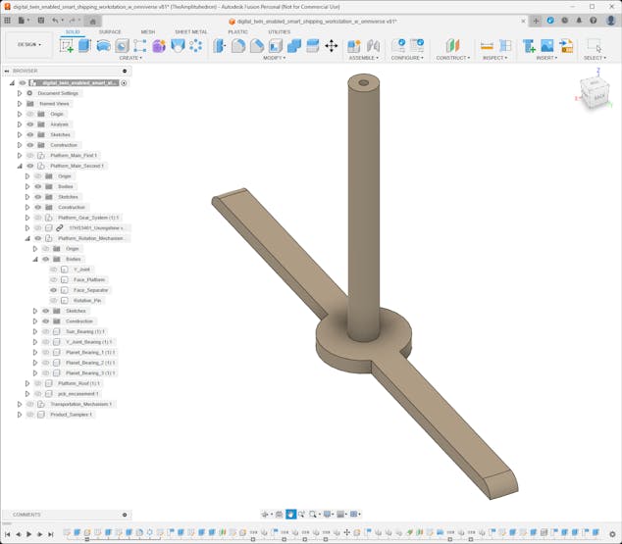Switch to the SHEET METAL tab
Viewport: 622px width, 544px height.
pyautogui.click(x=190, y=31)
